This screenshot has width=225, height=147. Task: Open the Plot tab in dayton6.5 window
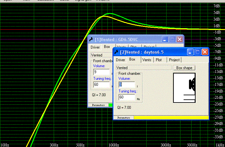159,60
